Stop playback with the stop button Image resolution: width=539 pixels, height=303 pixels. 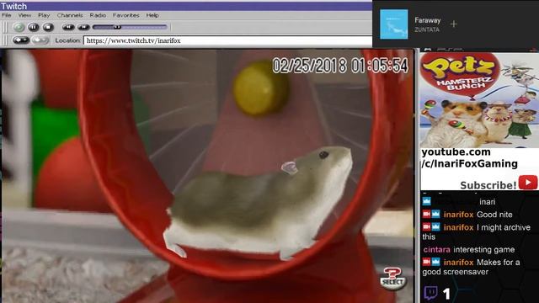[48, 27]
